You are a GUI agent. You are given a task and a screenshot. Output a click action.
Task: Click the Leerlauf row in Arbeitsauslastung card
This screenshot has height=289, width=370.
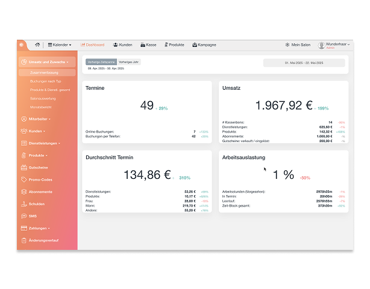coord(283,201)
